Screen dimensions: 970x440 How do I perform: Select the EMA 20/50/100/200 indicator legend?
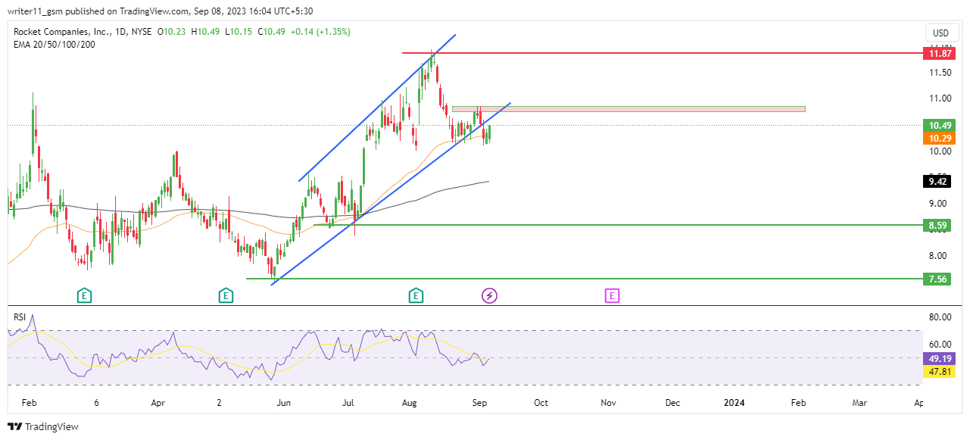pos(53,44)
